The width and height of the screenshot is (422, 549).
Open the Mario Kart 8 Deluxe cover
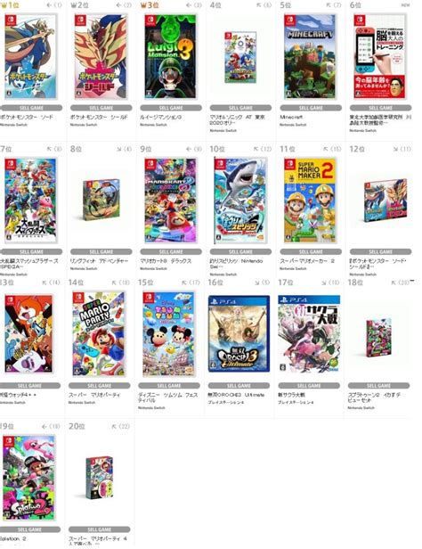171,201
